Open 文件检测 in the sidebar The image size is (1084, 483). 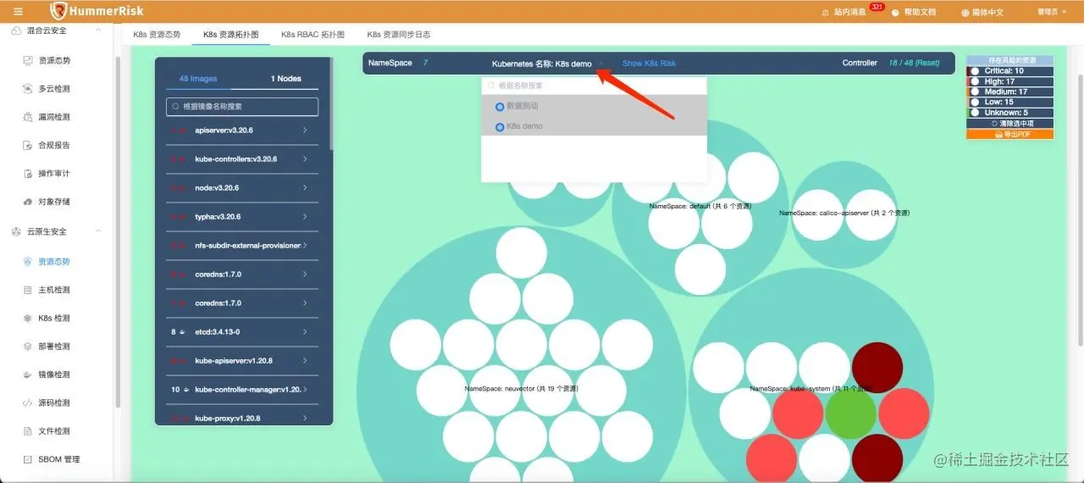[x=54, y=430]
